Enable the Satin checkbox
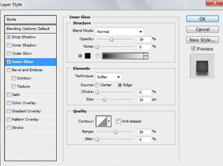 9,95
